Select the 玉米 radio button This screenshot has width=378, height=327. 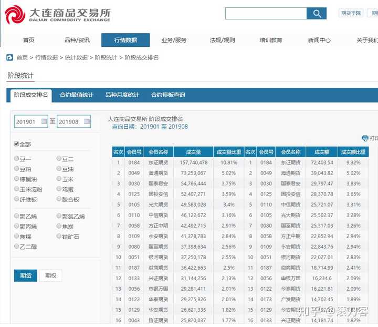(59, 179)
